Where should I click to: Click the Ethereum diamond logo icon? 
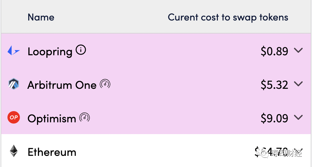[x=13, y=151]
